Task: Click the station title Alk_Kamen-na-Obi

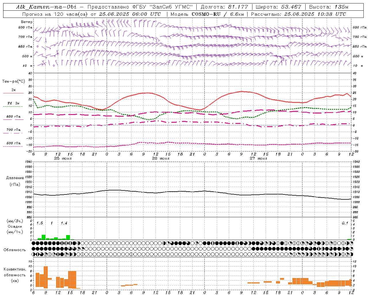Action: click(46, 7)
